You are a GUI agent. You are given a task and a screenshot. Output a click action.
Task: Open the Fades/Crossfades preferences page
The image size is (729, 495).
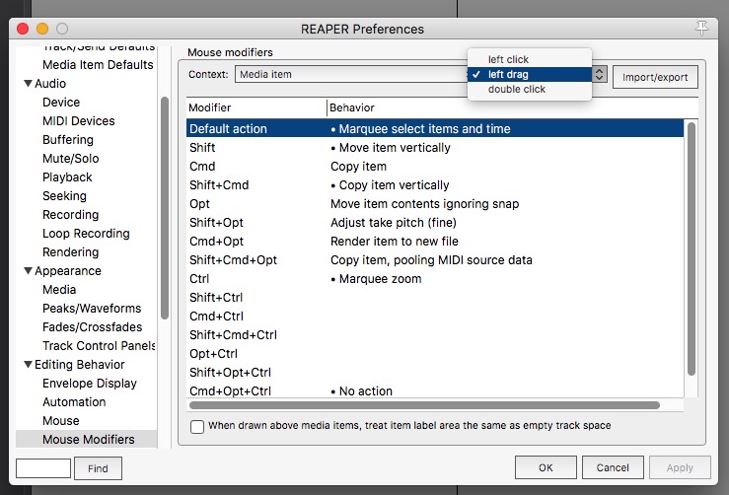coord(92,327)
